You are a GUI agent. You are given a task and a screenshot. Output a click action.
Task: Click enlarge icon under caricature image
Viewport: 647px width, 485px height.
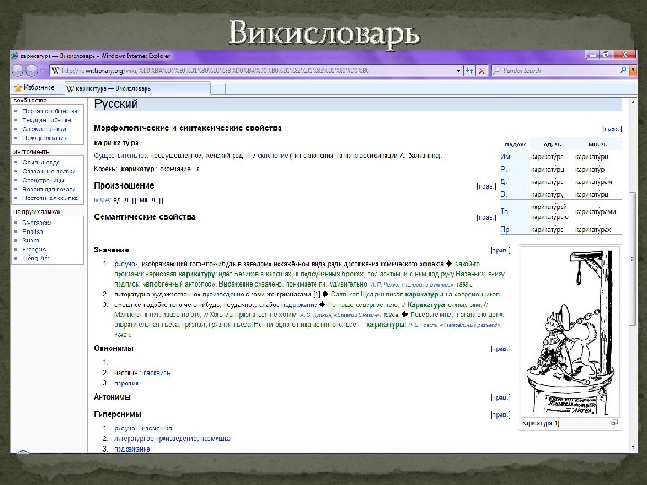tap(615, 422)
